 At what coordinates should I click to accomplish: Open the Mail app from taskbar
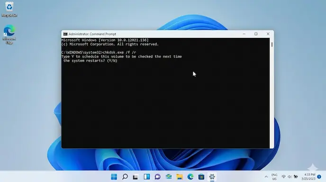point(169,177)
